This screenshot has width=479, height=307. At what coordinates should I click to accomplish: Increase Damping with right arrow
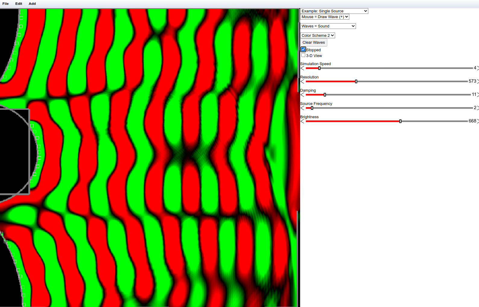coord(478,95)
